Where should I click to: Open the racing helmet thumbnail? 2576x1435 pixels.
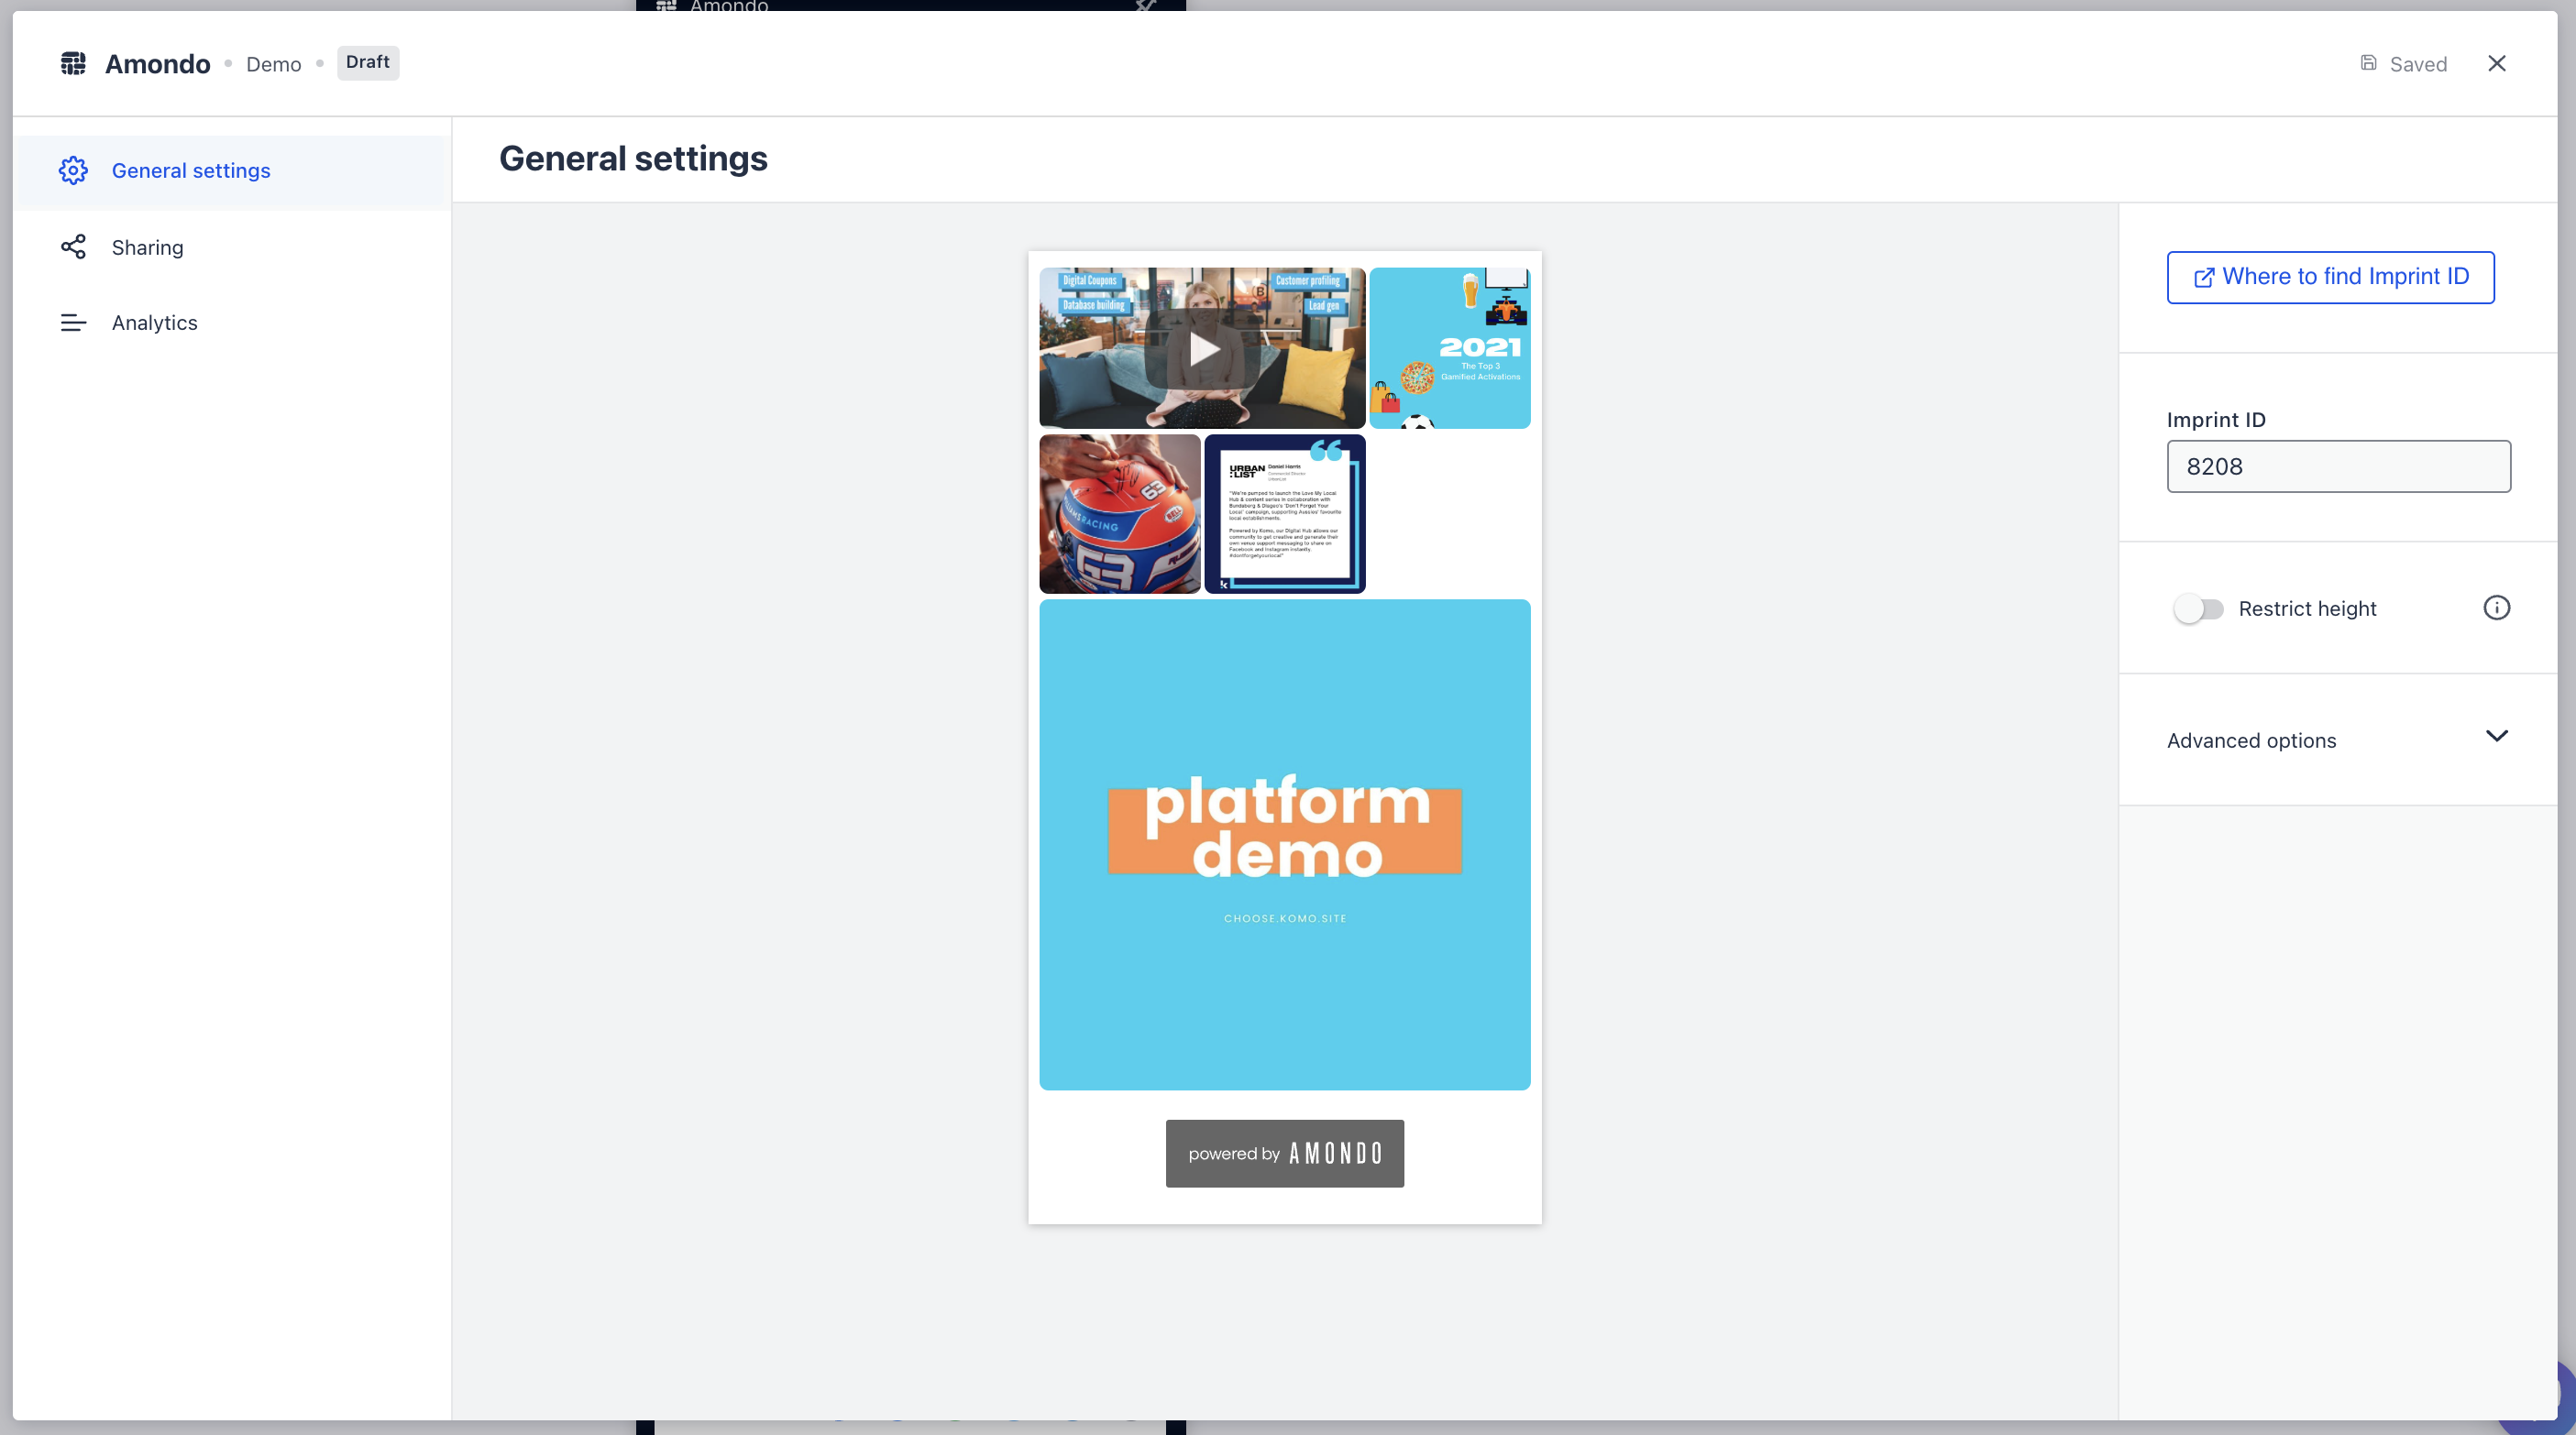(x=1119, y=514)
